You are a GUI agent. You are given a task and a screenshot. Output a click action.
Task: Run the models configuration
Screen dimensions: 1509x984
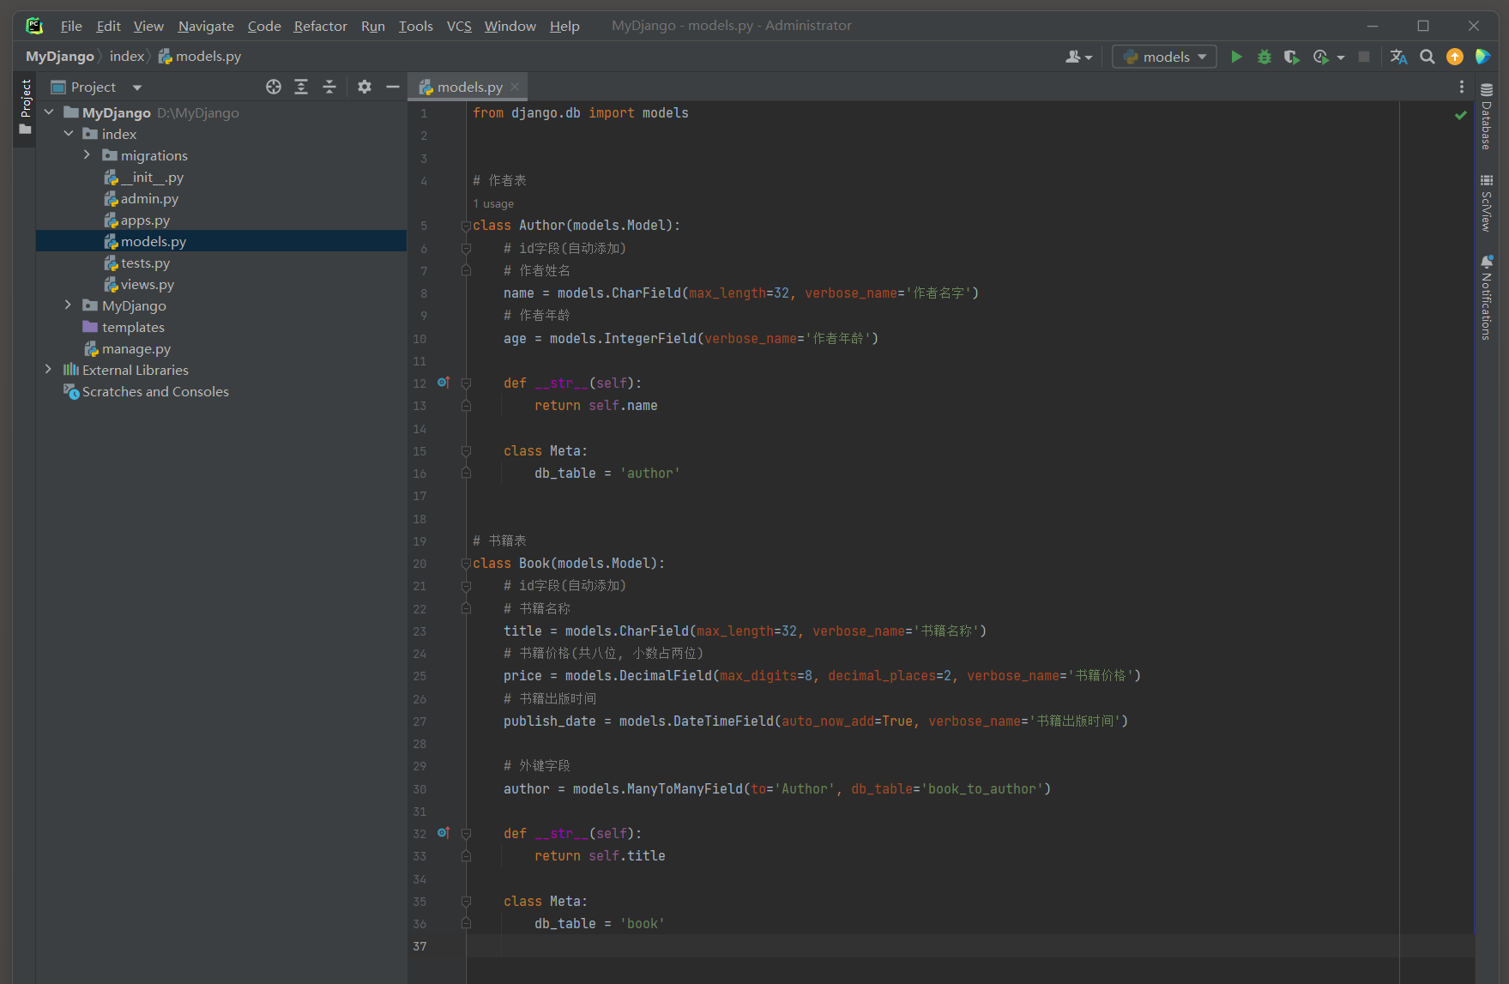click(1236, 57)
